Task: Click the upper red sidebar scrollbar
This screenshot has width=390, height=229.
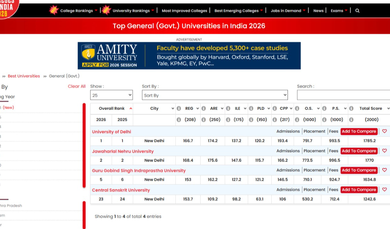Action: (84, 145)
